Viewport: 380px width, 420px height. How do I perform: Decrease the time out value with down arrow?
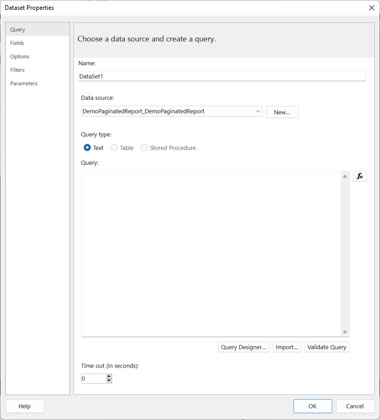(109, 381)
